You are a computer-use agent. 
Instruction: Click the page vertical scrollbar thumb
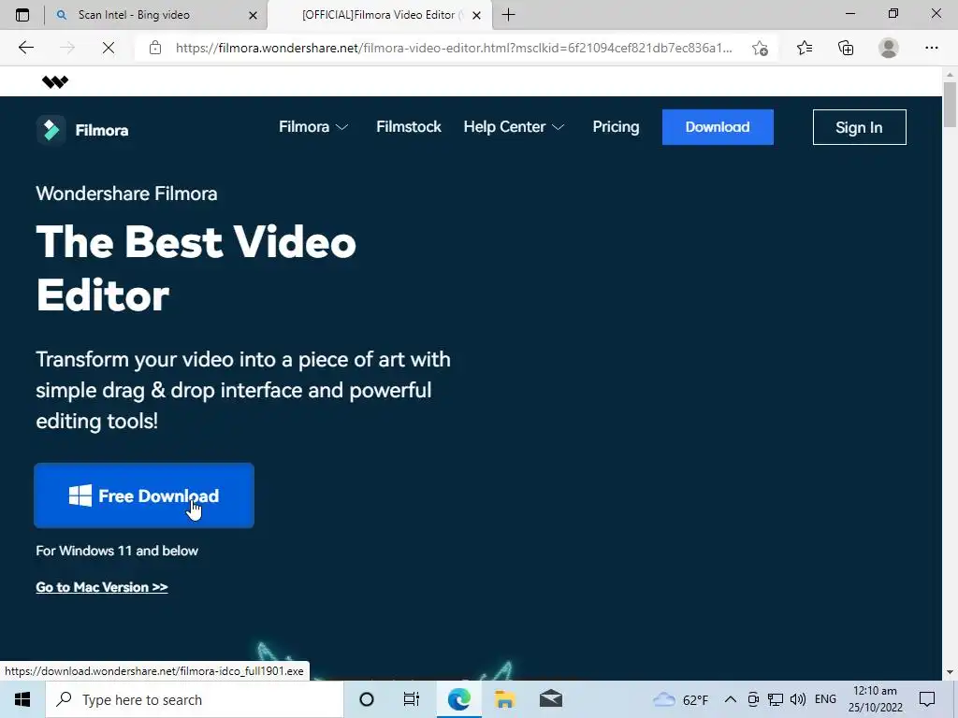pyautogui.click(x=950, y=105)
